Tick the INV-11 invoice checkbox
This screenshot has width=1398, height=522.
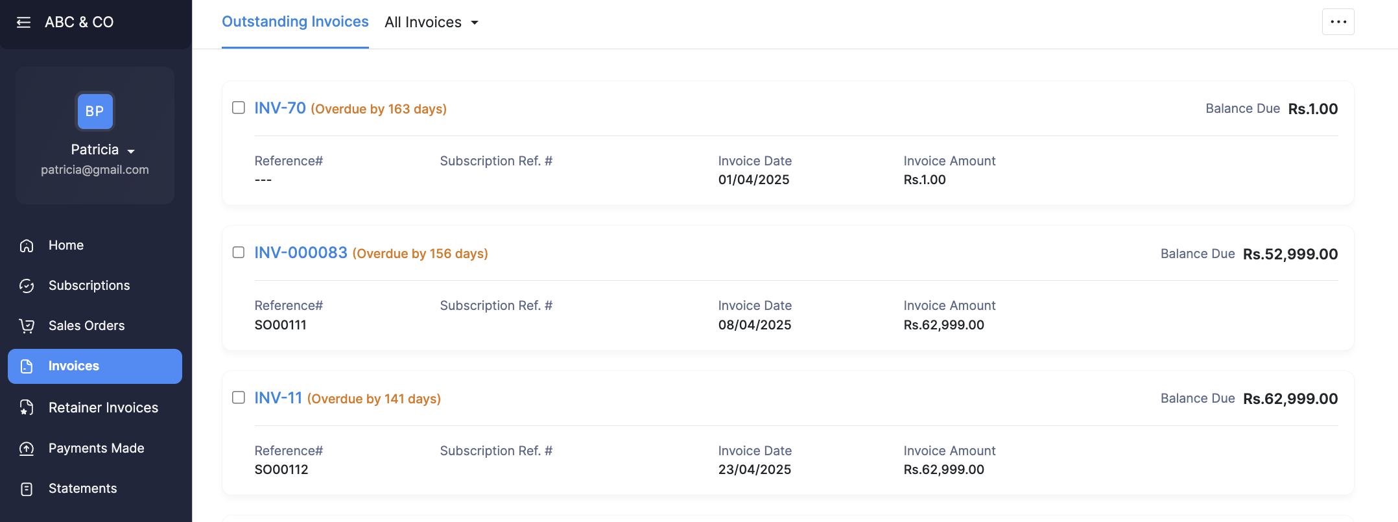pos(239,397)
